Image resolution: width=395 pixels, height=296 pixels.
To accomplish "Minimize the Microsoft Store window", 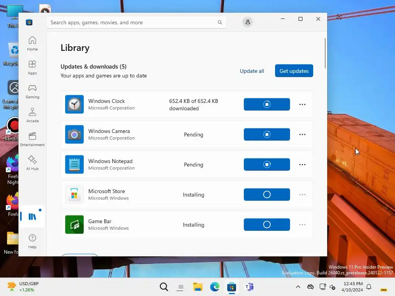I will click(x=283, y=19).
